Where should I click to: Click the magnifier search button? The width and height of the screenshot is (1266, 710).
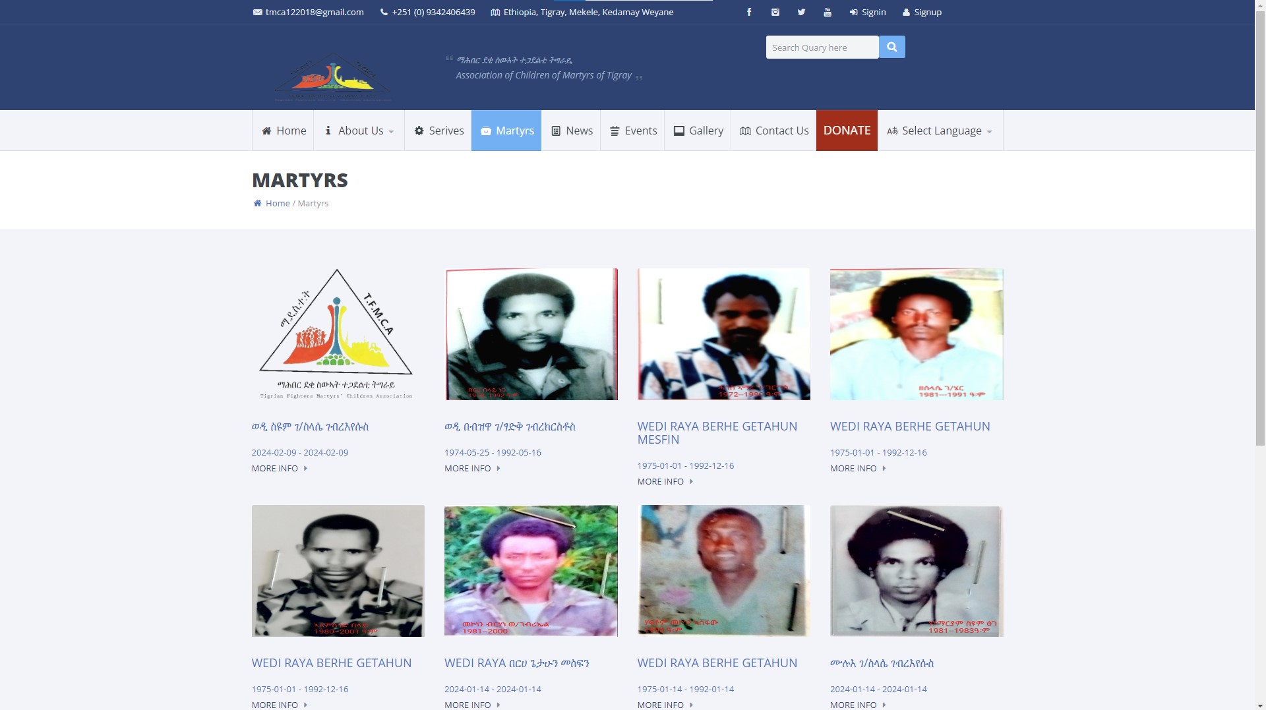(892, 47)
